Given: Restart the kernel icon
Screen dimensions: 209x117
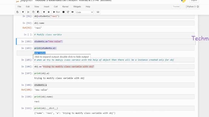Looking at the screenshot, I should coord(68,12).
